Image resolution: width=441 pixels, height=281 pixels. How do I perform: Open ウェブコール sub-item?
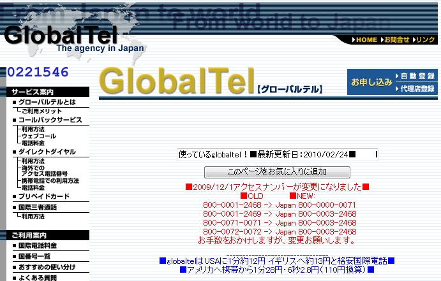(x=39, y=136)
